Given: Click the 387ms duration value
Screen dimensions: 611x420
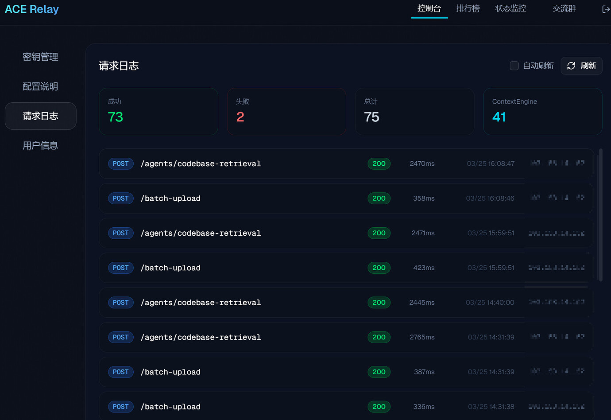Looking at the screenshot, I should [424, 372].
